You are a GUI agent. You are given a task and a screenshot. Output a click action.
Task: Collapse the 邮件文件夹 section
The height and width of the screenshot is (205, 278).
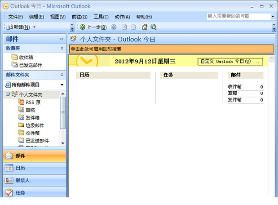(x=62, y=75)
